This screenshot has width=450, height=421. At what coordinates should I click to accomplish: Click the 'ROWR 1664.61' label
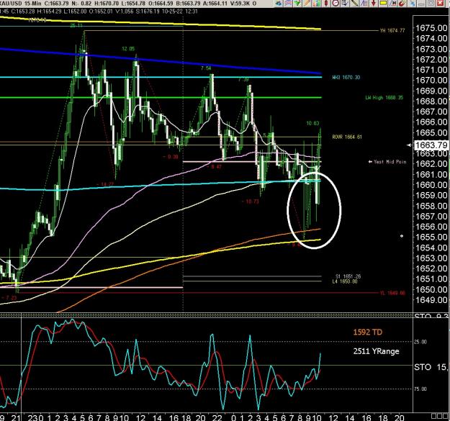coord(347,137)
